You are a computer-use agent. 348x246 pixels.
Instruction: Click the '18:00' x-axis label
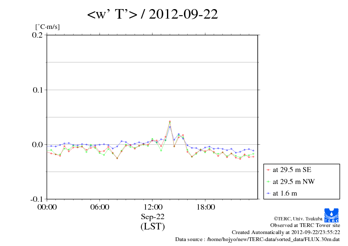(205, 207)
